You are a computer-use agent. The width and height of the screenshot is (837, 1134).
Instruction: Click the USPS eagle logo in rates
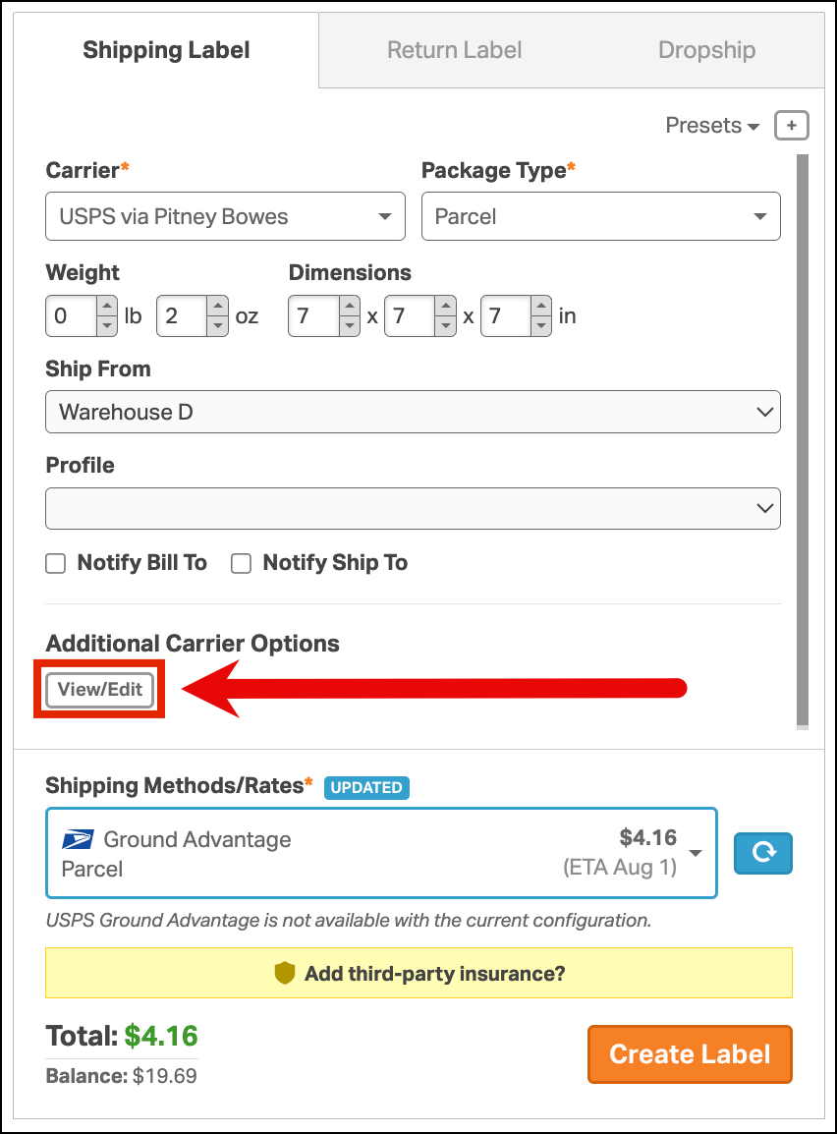click(x=78, y=839)
